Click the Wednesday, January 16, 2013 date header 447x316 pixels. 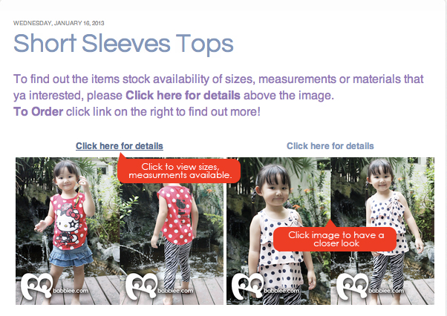click(59, 23)
